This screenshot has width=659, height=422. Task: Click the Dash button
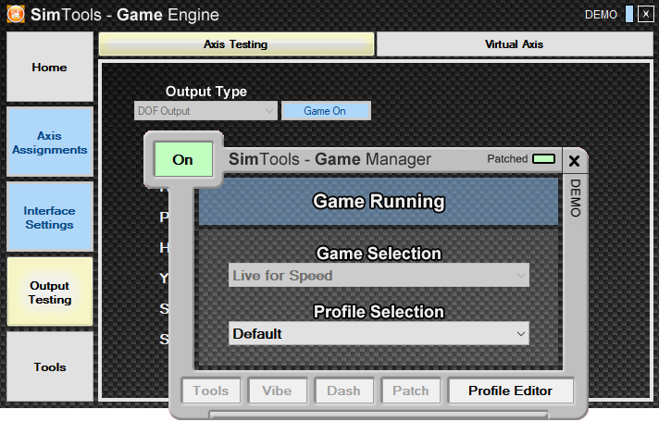coord(343,391)
